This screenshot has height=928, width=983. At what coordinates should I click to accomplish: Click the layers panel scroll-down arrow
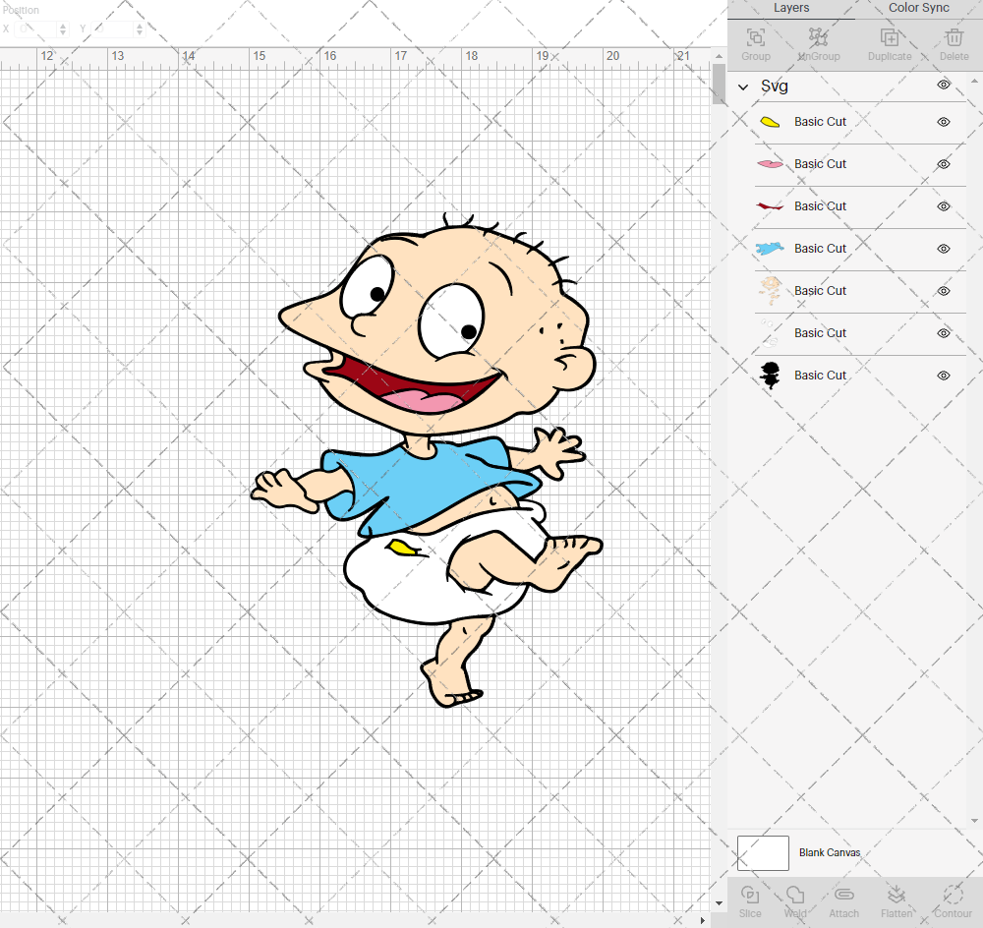point(974,820)
